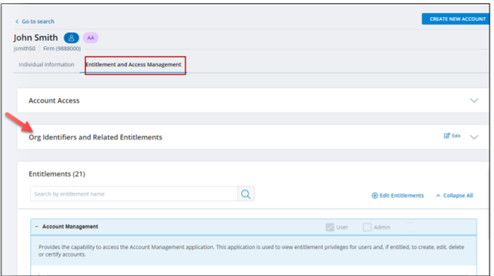Click the magnifying glass search icon
The height and width of the screenshot is (276, 494).
[246, 194]
